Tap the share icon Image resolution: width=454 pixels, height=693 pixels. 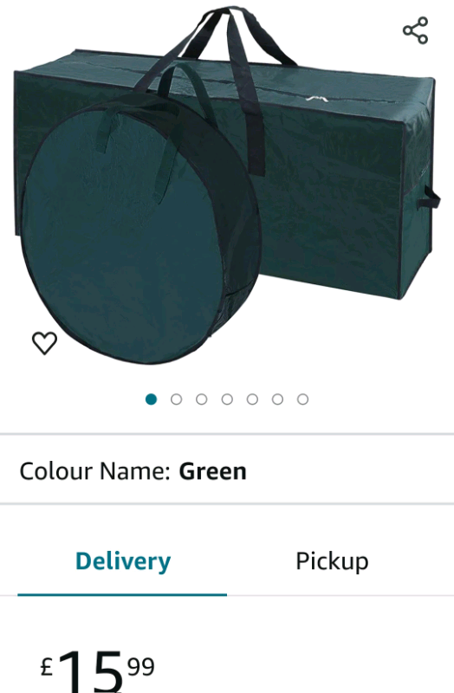416,30
